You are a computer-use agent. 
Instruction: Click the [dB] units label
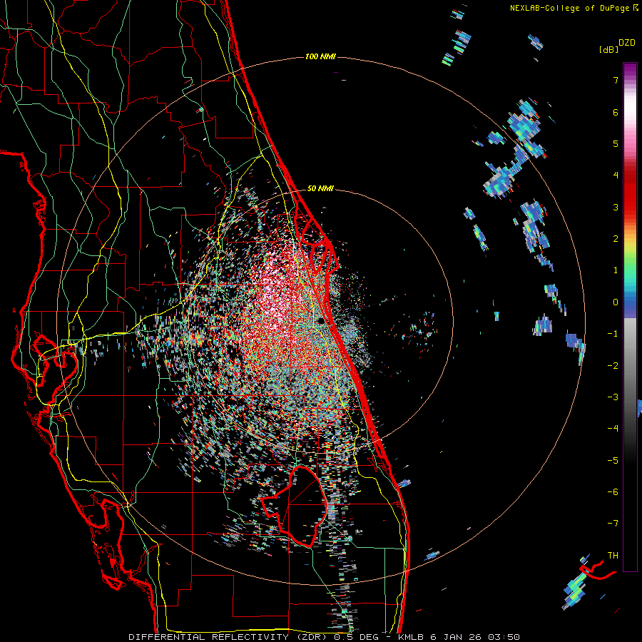point(608,49)
